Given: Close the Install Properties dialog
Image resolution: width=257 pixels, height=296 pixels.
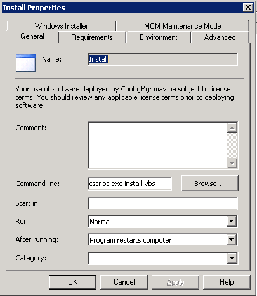Looking at the screenshot, I should click(247, 8).
